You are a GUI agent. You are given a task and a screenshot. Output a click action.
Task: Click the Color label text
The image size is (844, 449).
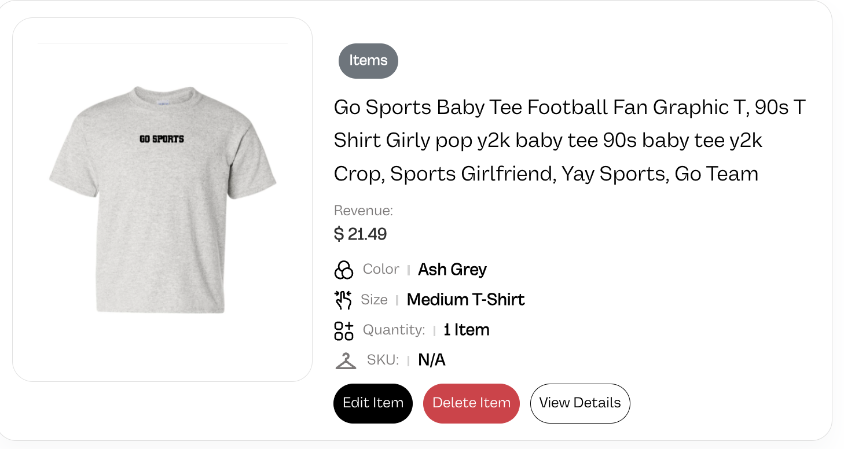[x=381, y=269]
